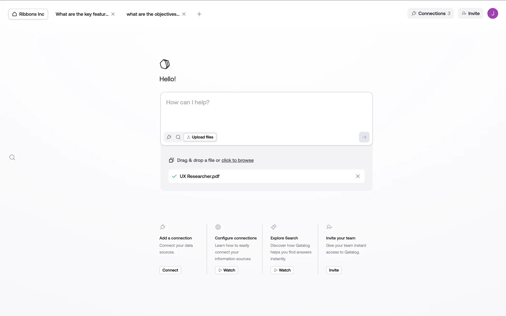Click the Invite button in top bar

(x=470, y=13)
